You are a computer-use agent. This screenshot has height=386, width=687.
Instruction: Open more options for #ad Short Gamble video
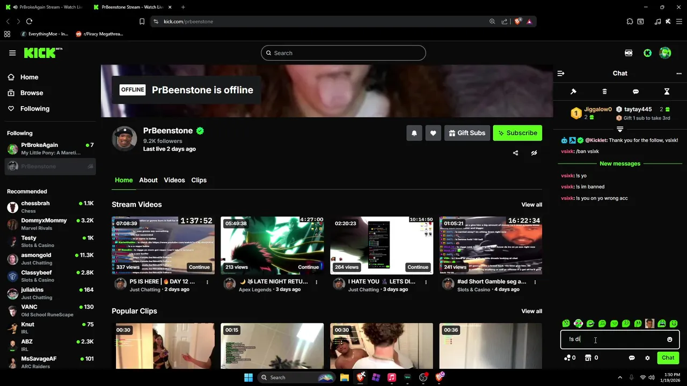pyautogui.click(x=535, y=282)
